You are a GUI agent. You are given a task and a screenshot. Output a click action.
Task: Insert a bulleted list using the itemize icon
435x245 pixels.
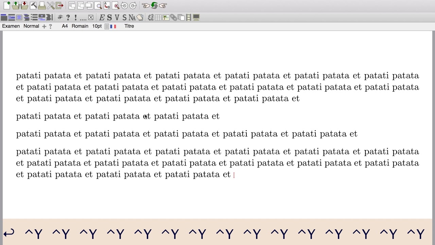click(x=34, y=17)
